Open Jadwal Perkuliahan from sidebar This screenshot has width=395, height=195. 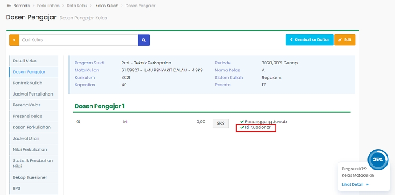[x=33, y=94]
